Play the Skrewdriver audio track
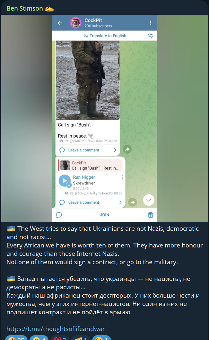Viewport: 209px width, 340px height. click(x=64, y=180)
